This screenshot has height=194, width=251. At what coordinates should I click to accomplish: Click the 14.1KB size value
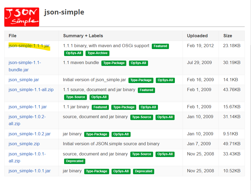231,80
